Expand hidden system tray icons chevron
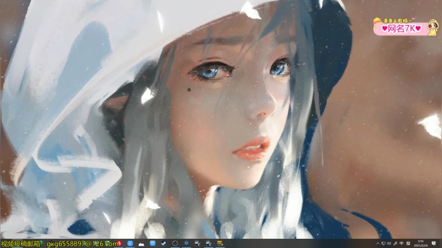 378,244
